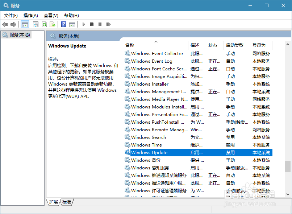Select Windows Media Player N... service
This screenshot has height=214, width=292.
pos(159,99)
